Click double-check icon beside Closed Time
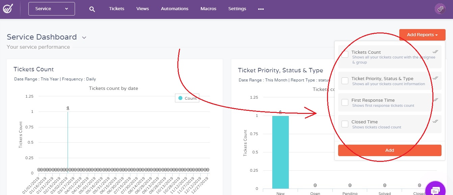The height and width of the screenshot is (195, 453). pyautogui.click(x=435, y=121)
